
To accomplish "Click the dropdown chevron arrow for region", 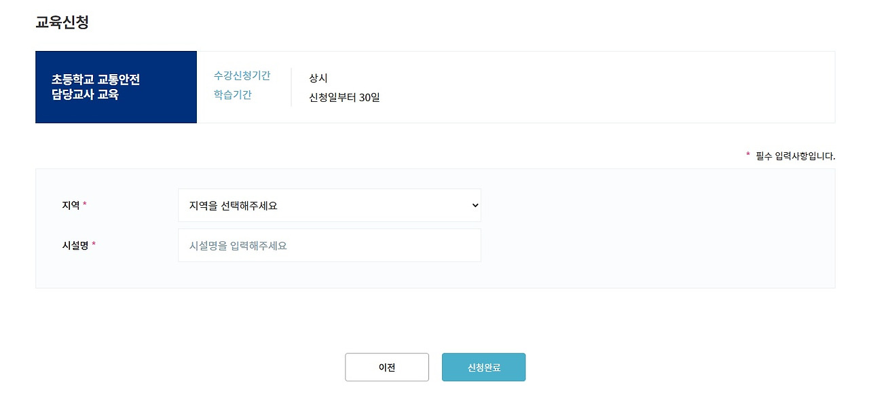I will (475, 204).
